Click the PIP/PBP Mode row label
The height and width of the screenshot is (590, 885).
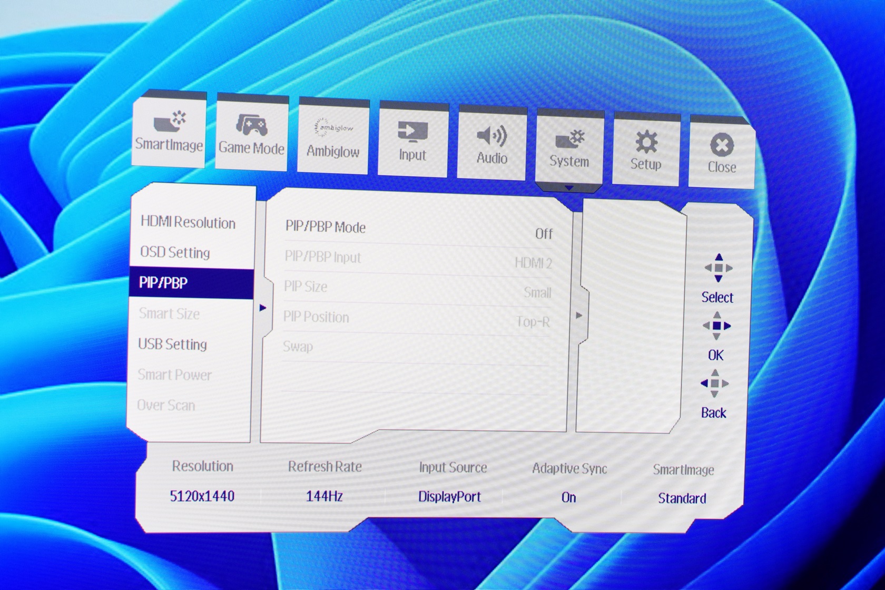coord(326,228)
